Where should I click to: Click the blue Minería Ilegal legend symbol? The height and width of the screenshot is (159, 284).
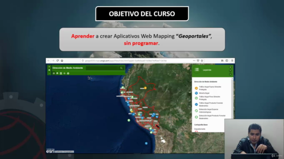[196, 93]
